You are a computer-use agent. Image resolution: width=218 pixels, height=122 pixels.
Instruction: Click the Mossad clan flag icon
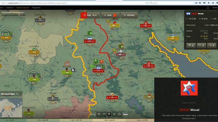coord(188,14)
